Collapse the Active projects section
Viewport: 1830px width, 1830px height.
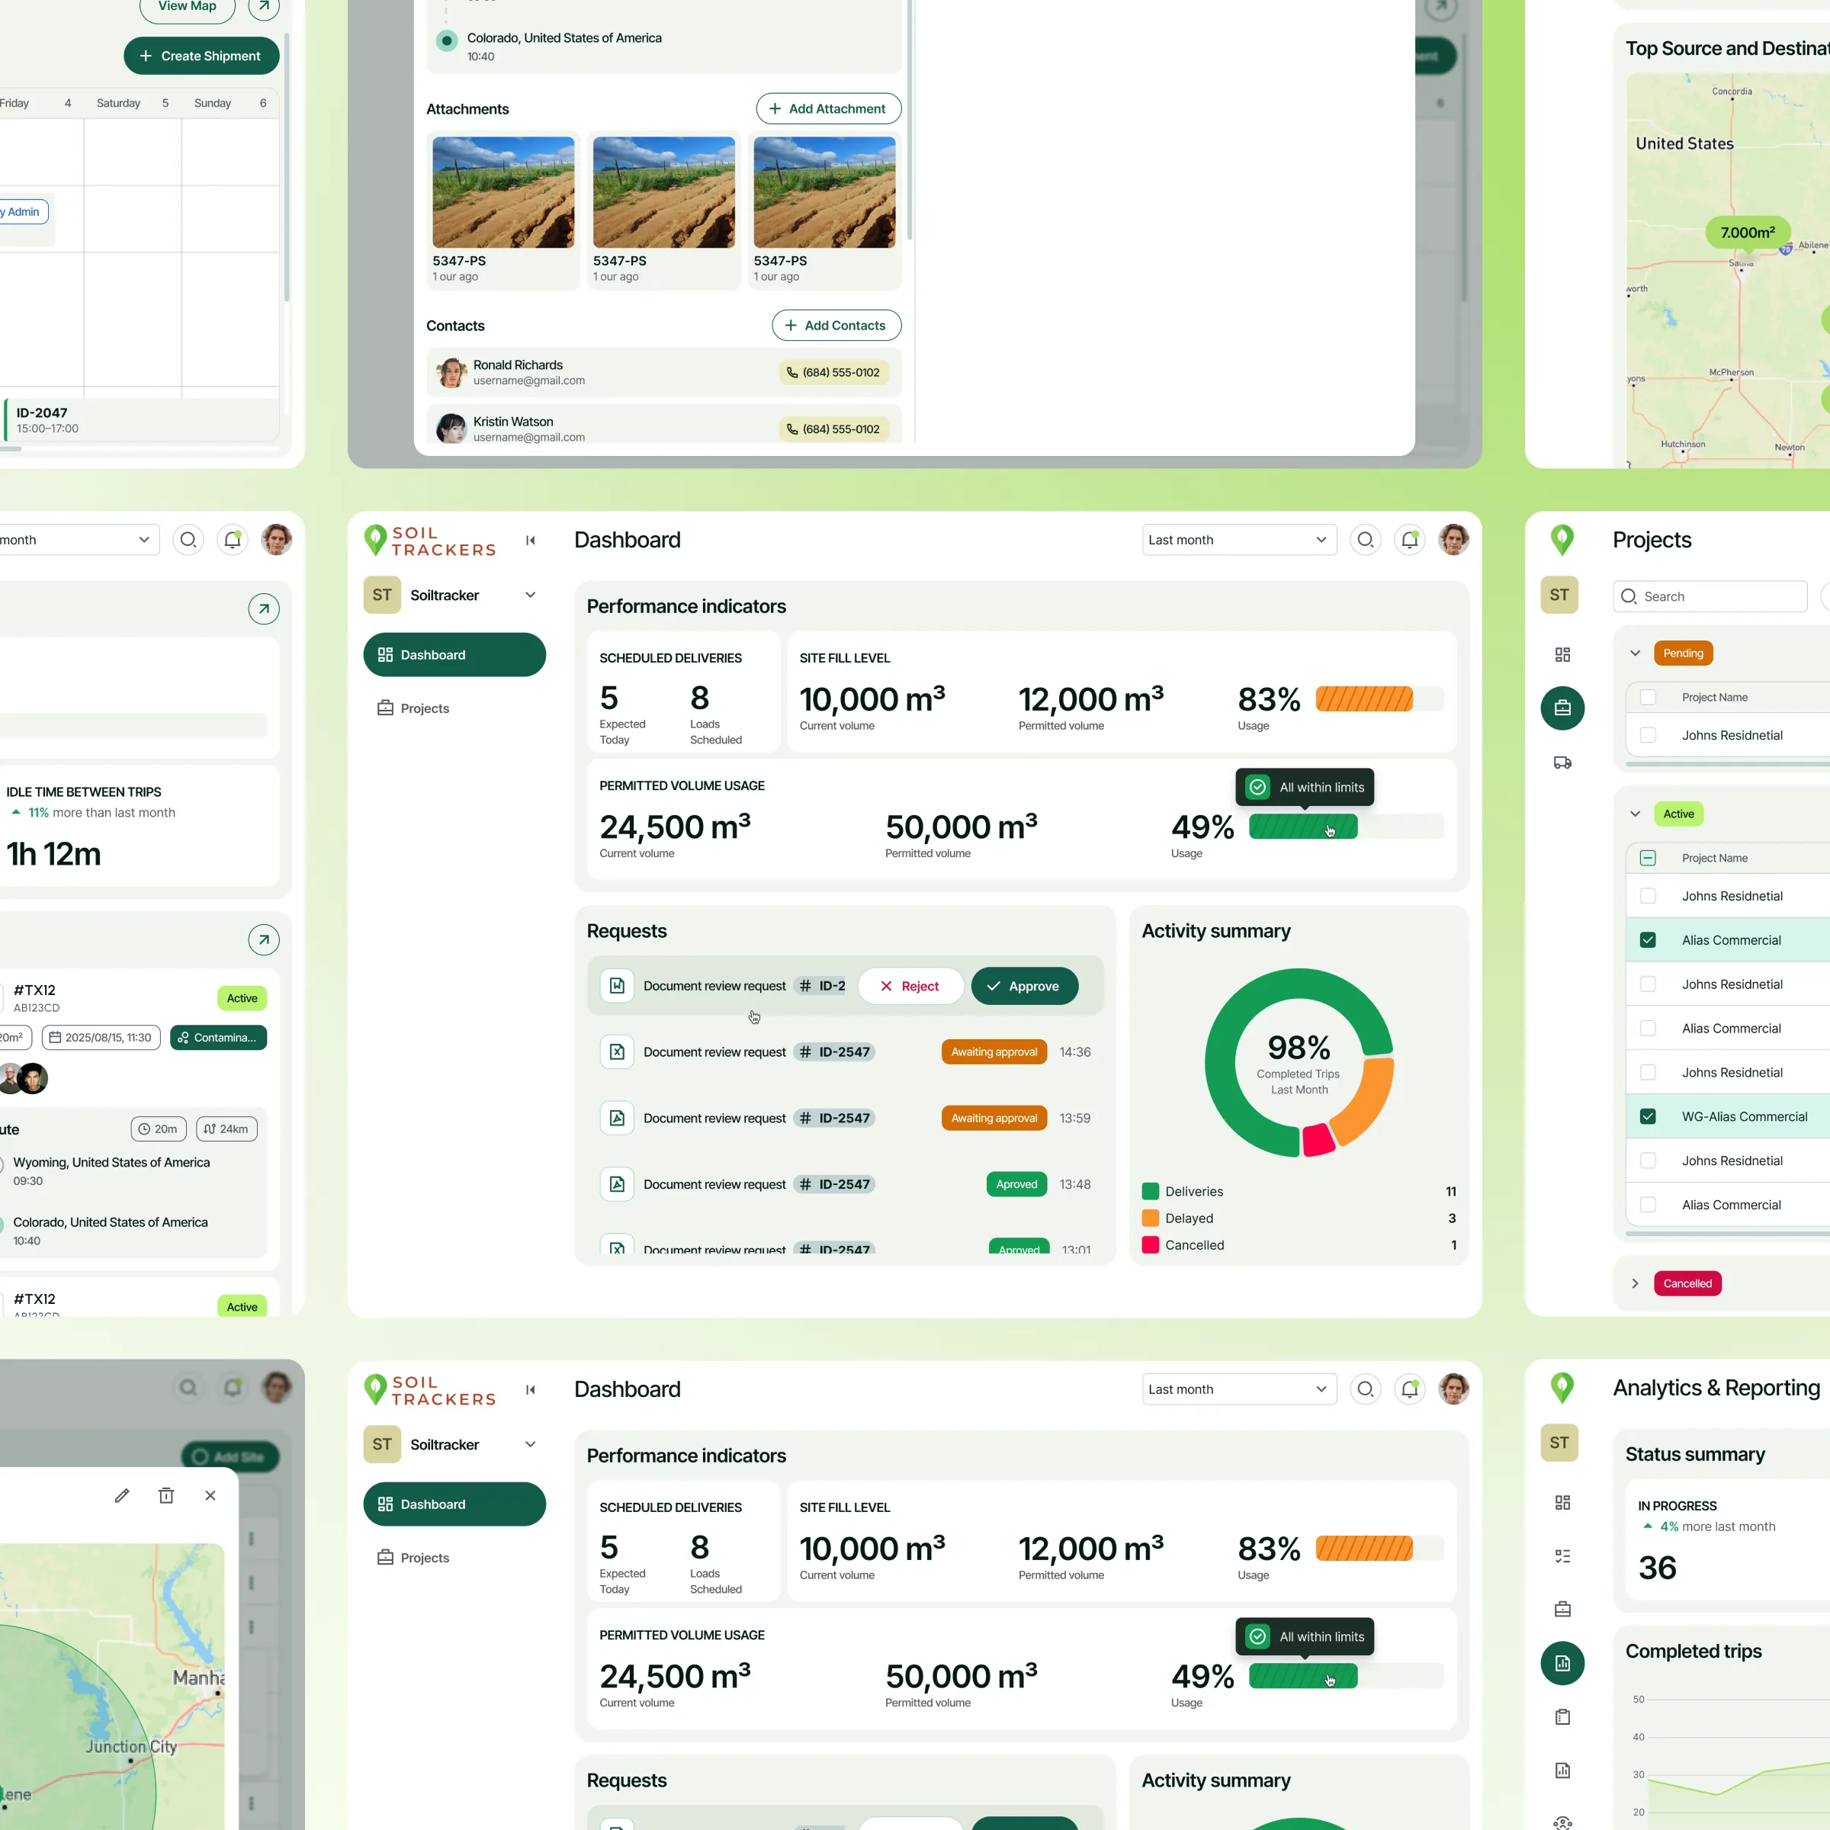coord(1635,814)
